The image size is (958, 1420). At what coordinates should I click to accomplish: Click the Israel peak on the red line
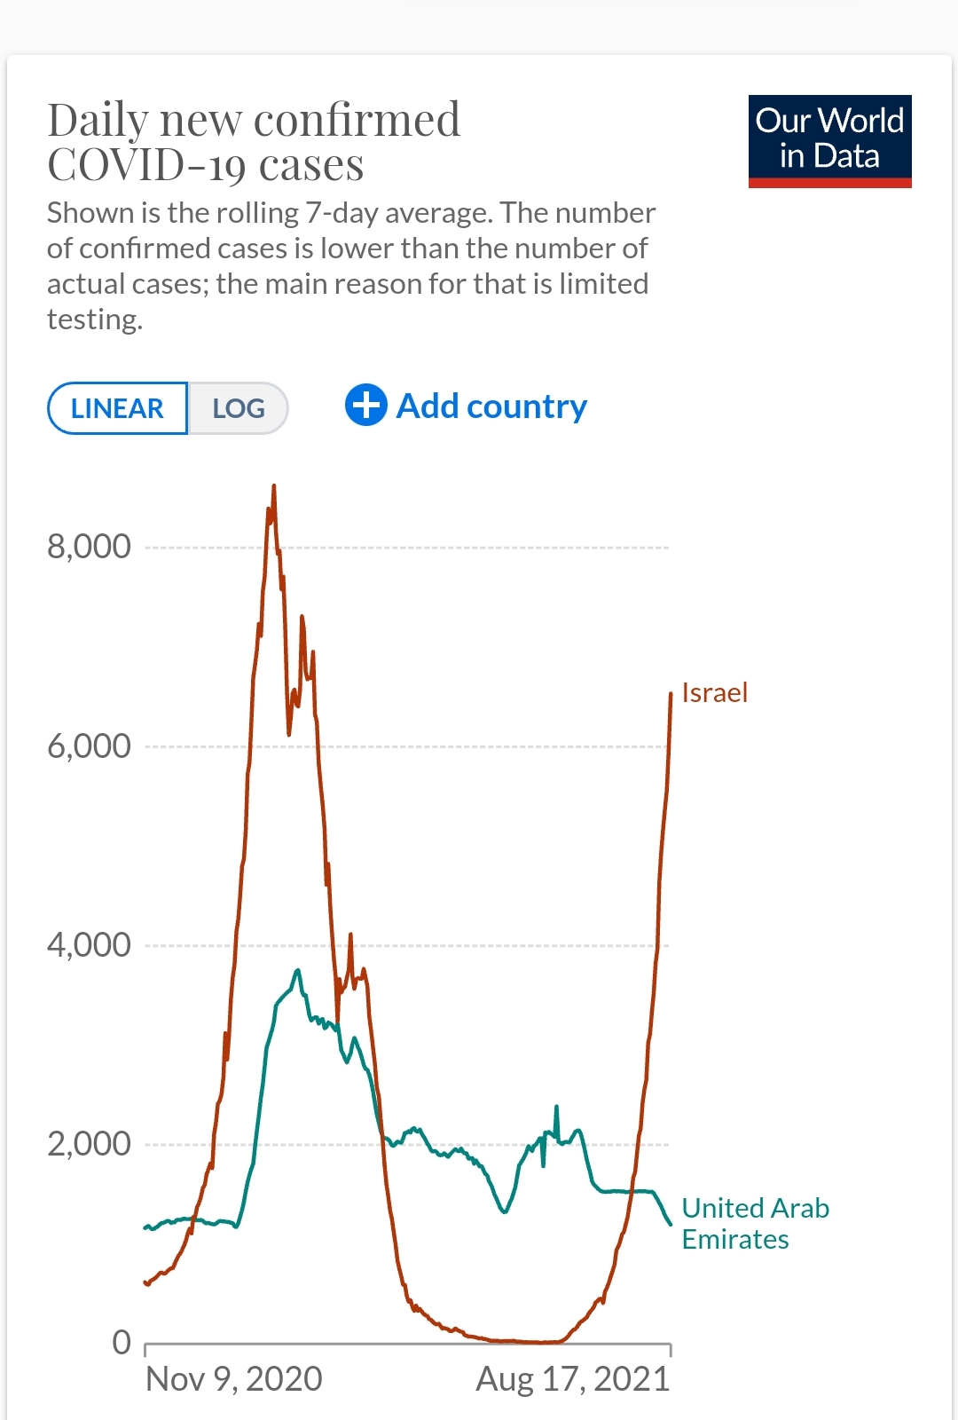pos(273,486)
